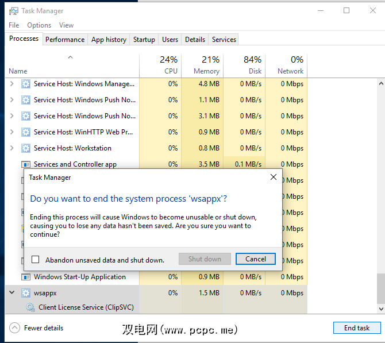Click the Shut down button

(205, 259)
